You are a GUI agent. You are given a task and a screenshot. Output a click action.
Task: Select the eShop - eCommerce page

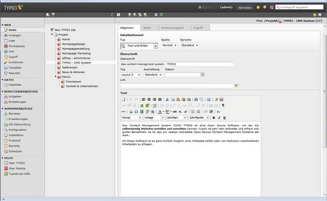click(x=76, y=58)
